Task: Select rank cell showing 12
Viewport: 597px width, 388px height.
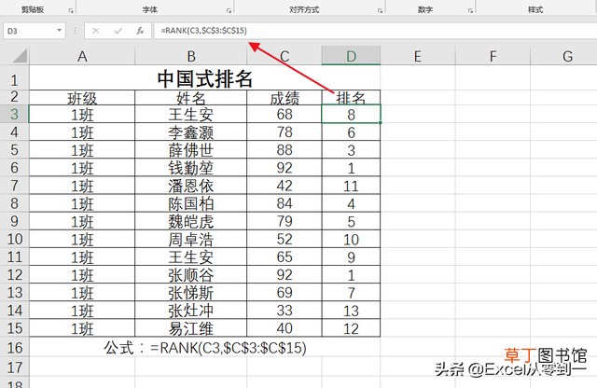Action: [351, 328]
